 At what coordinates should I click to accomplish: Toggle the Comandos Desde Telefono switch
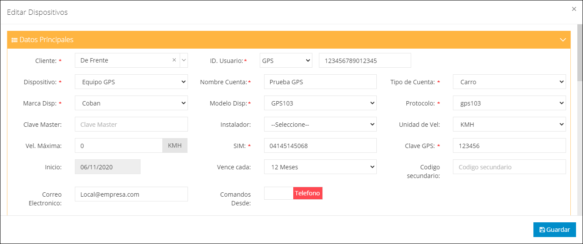(293, 193)
